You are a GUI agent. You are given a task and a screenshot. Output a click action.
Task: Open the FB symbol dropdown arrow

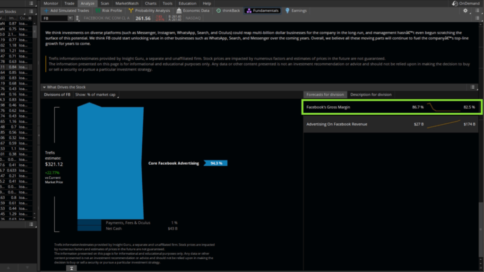(x=70, y=18)
